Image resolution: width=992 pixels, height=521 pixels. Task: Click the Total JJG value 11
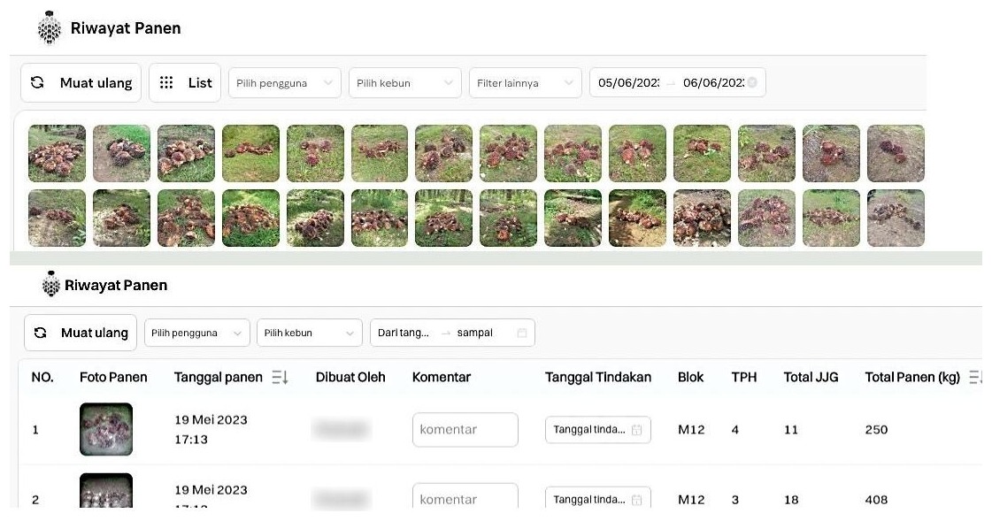coord(791,430)
